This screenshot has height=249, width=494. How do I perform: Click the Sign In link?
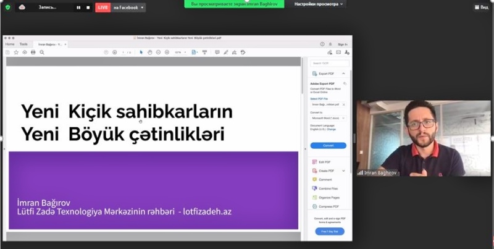click(x=343, y=44)
